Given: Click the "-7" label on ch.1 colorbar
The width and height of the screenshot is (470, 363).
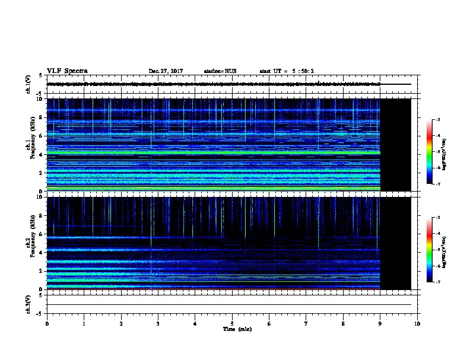Looking at the screenshot, I should pyautogui.click(x=438, y=184).
